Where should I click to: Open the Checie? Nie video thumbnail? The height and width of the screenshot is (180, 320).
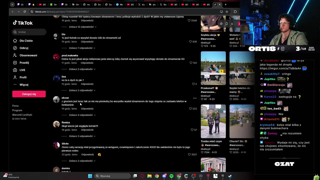coord(242,121)
